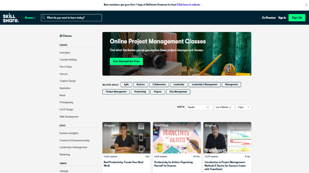Open Illustration category
Viewport: 309px width, 173px height.
[x=65, y=88]
